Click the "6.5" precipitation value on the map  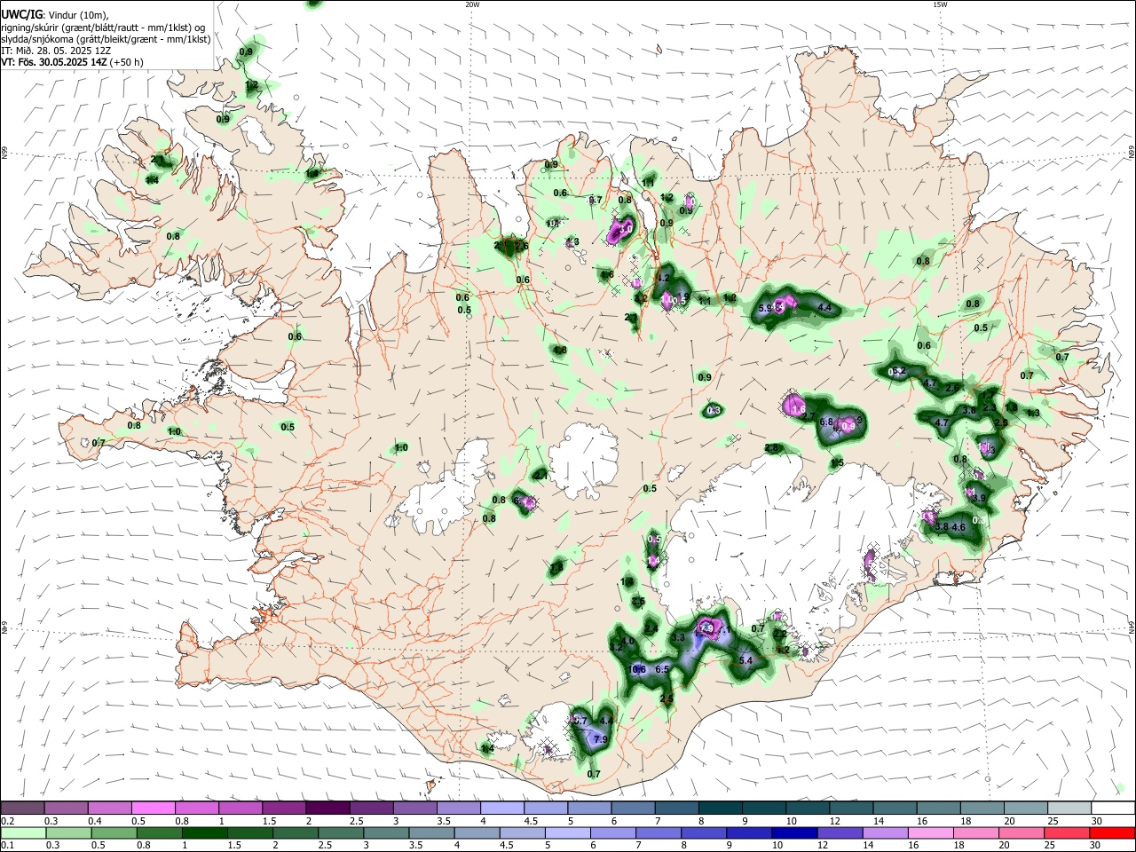pyautogui.click(x=662, y=669)
